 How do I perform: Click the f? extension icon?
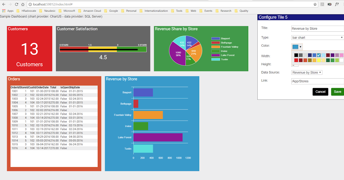point(337,4)
